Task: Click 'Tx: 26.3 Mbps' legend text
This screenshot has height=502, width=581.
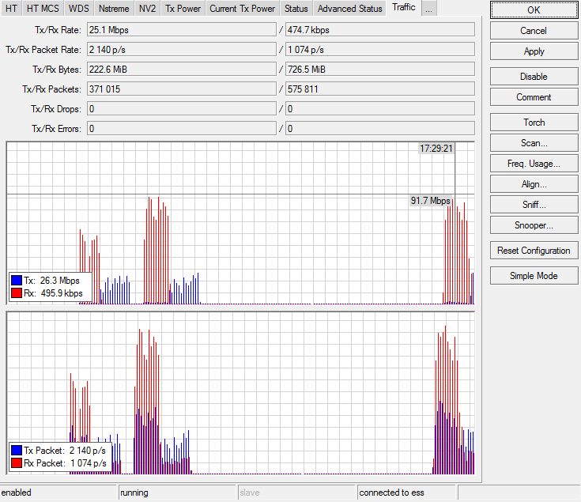Action: click(x=52, y=281)
